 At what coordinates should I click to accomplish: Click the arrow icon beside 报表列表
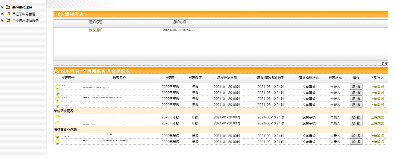point(57,71)
